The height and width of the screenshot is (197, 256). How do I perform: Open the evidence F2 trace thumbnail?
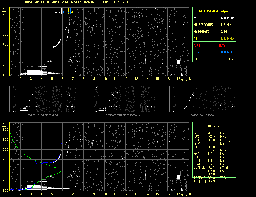pyautogui.click(x=203, y=99)
